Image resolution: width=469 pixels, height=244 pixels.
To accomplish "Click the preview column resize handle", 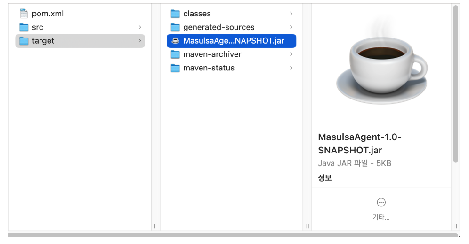I will pos(455,226).
